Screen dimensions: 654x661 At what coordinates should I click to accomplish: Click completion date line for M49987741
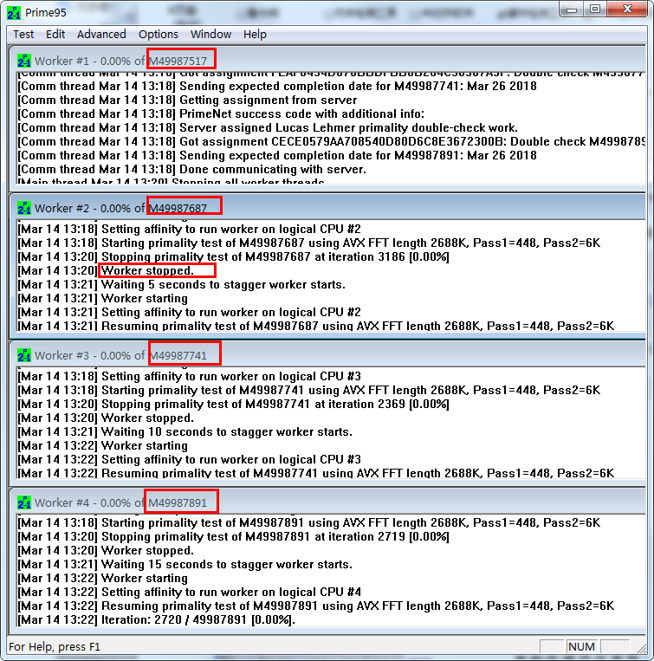coord(277,87)
